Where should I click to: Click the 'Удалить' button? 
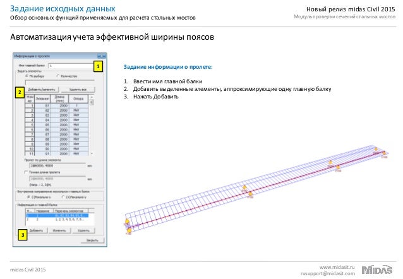(83, 230)
